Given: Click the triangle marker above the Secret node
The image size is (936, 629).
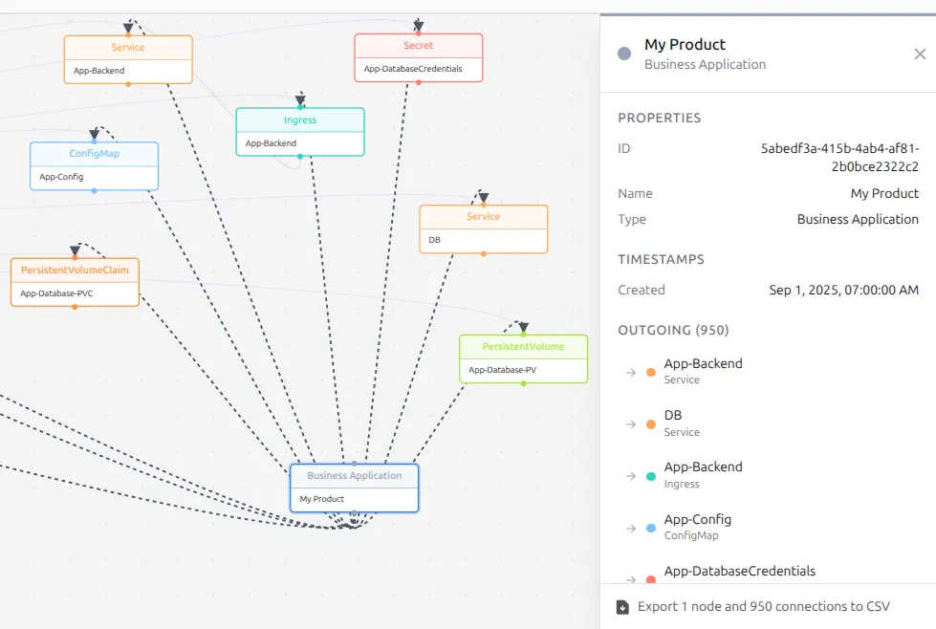Looking at the screenshot, I should 418,24.
